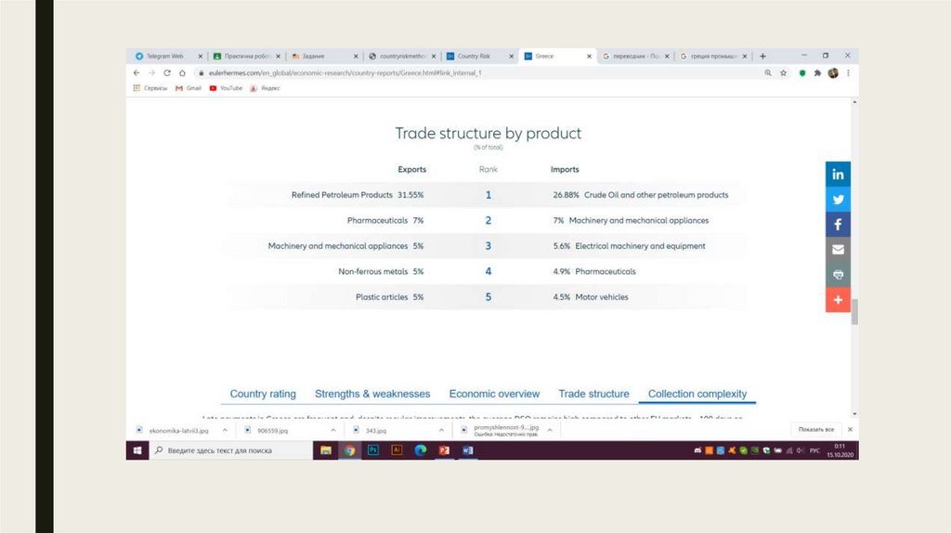Expand options for promyshlennost download

[x=550, y=430]
